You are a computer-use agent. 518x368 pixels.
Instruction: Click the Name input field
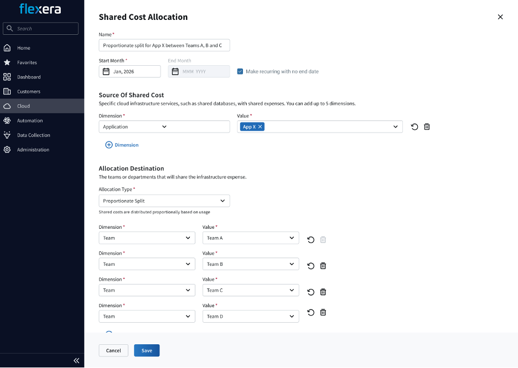[x=164, y=45]
